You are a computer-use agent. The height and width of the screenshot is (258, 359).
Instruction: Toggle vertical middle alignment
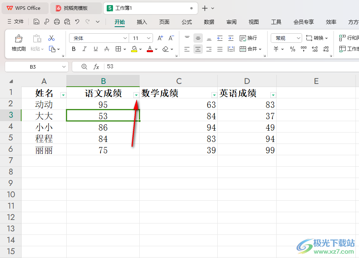(198, 38)
